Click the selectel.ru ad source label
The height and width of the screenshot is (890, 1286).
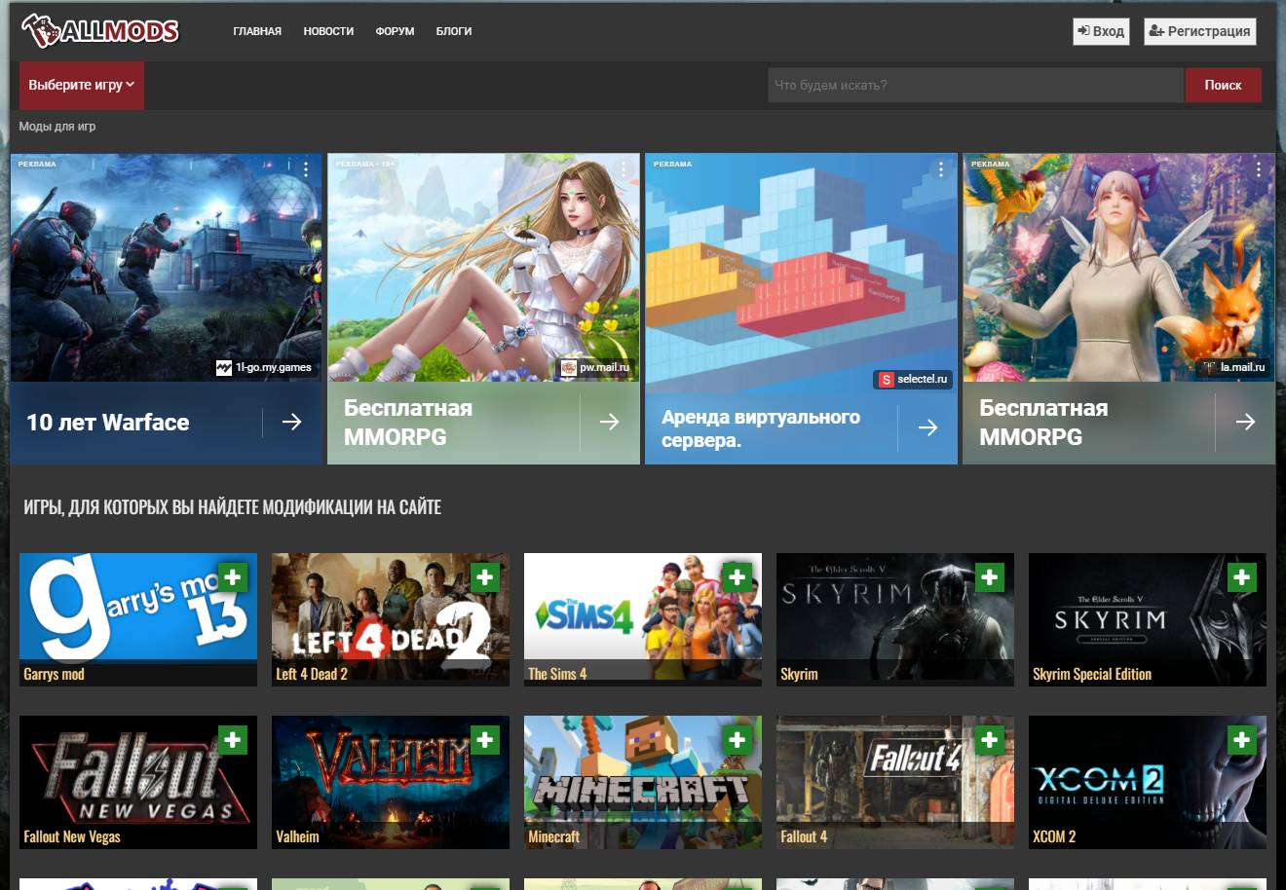tap(913, 379)
